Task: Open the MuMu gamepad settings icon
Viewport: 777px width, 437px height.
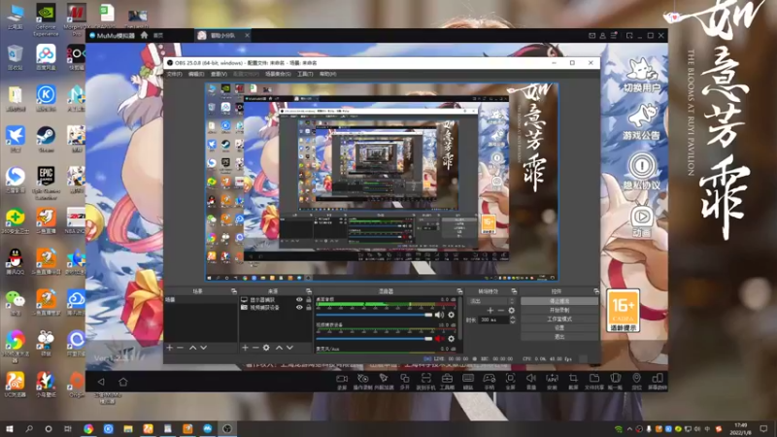Action: pos(490,381)
